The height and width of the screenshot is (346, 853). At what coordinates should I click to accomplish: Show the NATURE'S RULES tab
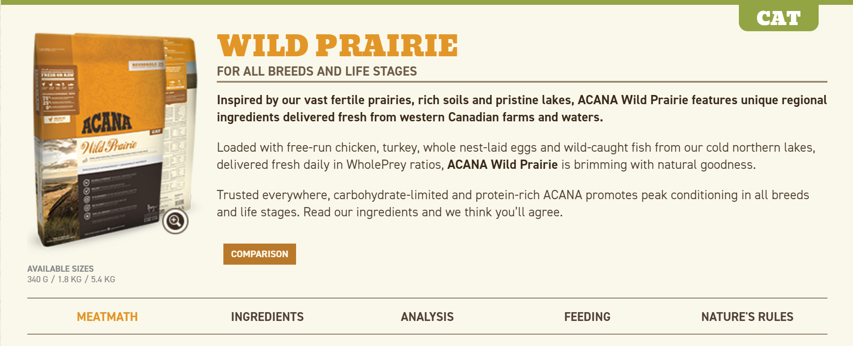747,317
